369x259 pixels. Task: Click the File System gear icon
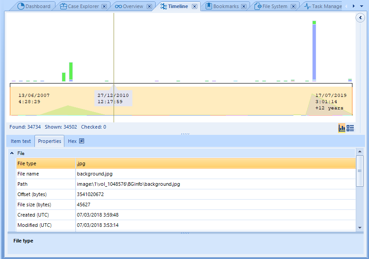pos(258,7)
